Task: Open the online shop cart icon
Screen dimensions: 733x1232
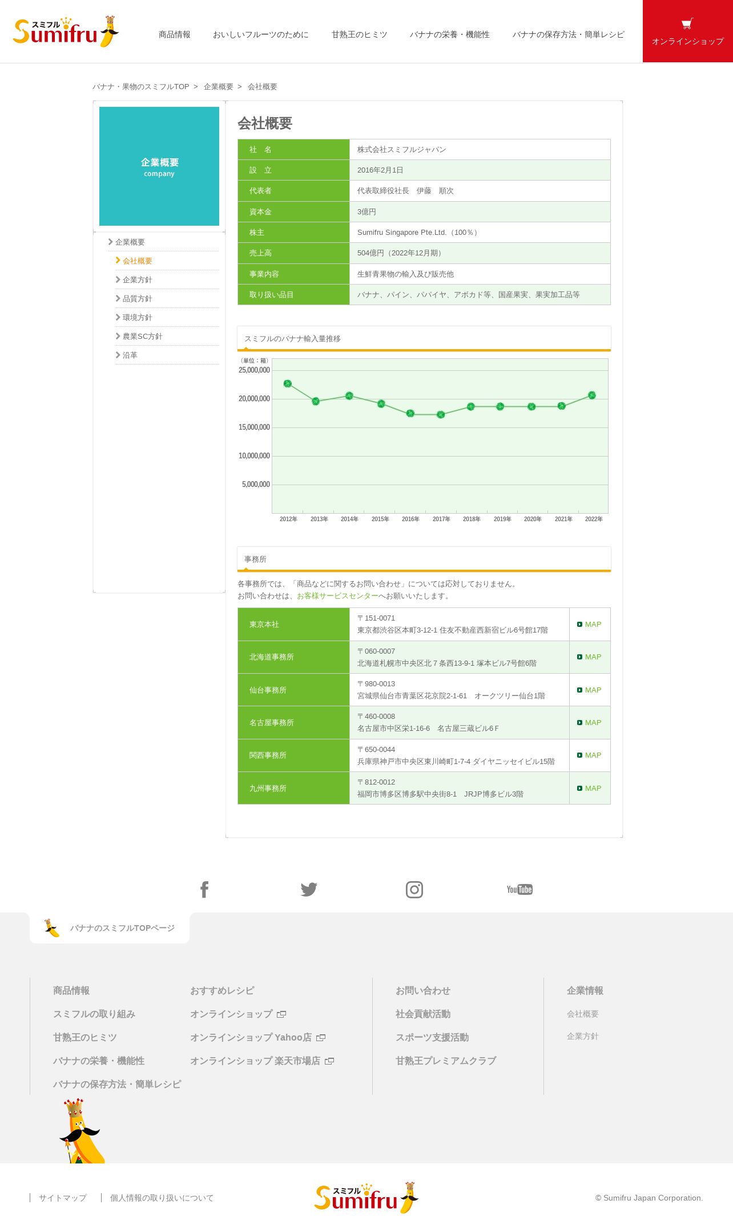Action: click(x=687, y=23)
